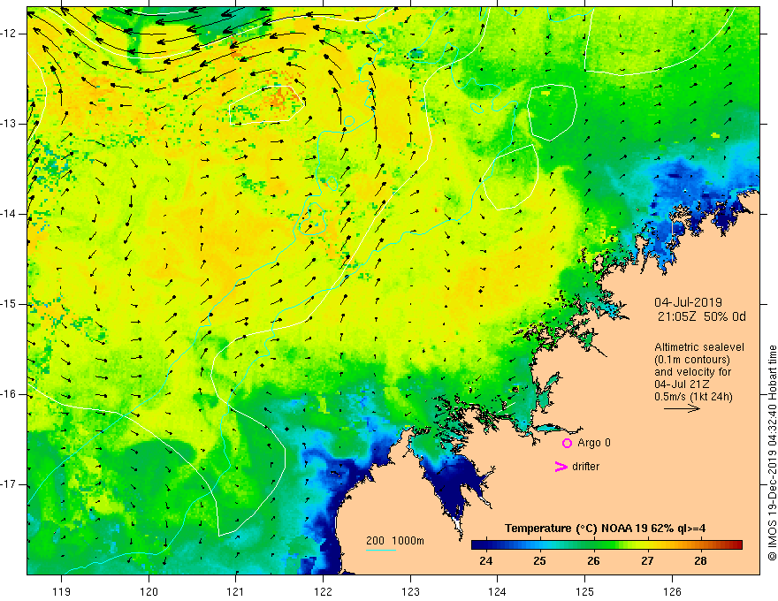Image resolution: width=778 pixels, height=601 pixels.
Task: Click longitude axis label '125'
Action: [585, 591]
